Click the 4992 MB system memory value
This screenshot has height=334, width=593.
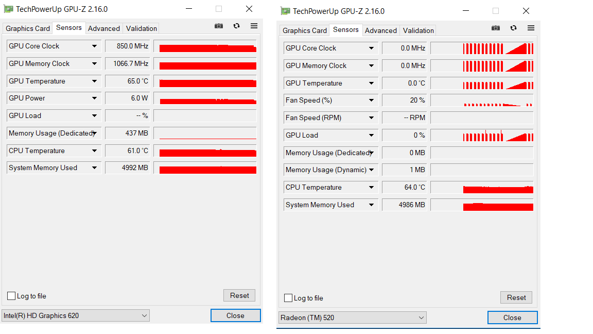pos(128,168)
